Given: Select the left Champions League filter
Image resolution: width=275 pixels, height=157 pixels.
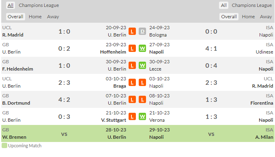Looking at the screenshot, I should (39, 5).
